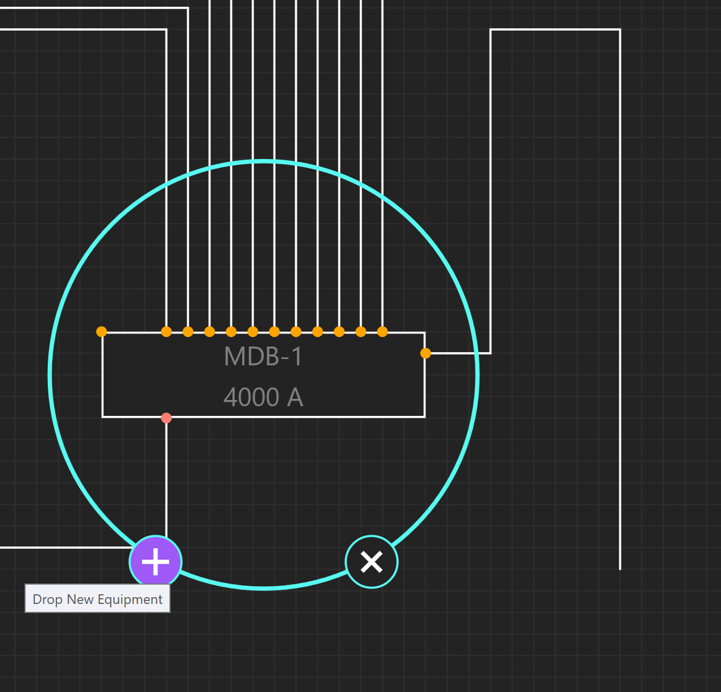Click the 4000 A rating text
This screenshot has width=721, height=692.
[x=263, y=397]
